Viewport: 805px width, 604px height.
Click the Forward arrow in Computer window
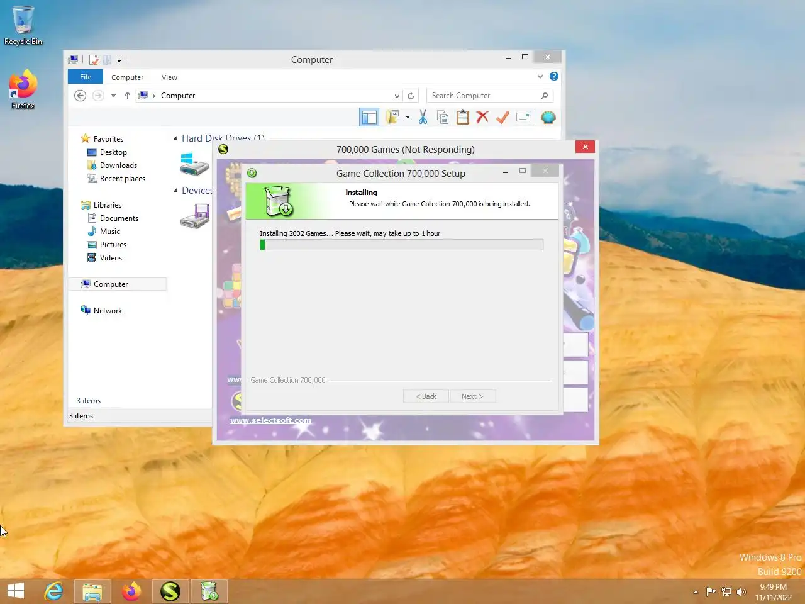pos(98,96)
